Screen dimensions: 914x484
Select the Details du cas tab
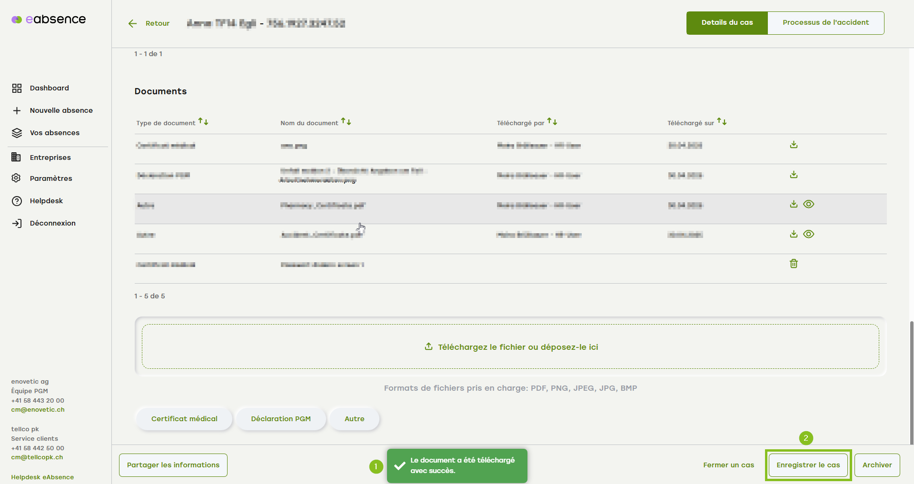coord(727,23)
